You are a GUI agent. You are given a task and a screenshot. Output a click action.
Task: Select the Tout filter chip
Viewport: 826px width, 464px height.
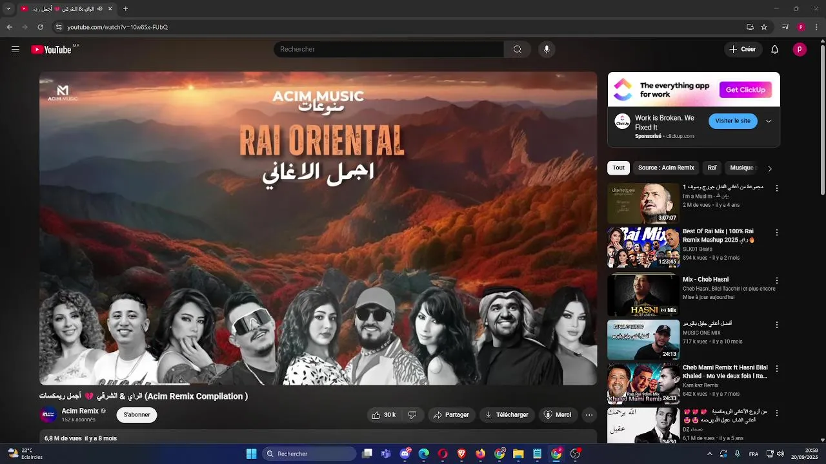point(619,168)
